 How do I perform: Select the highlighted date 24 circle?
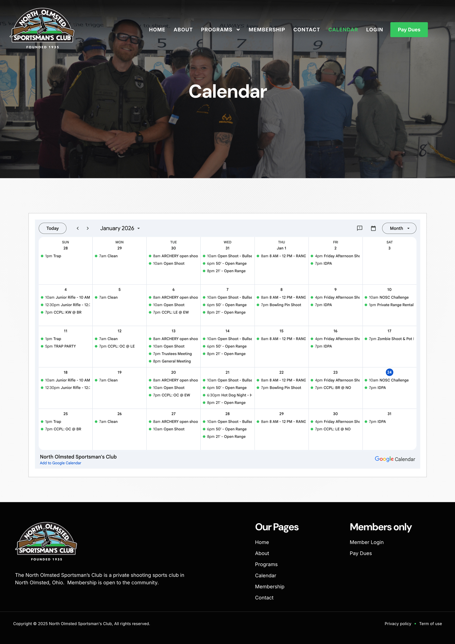tap(389, 372)
